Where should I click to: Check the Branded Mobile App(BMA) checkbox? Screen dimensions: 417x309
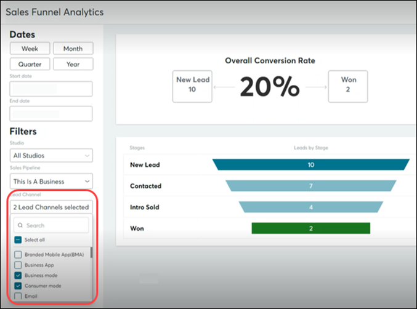tap(18, 255)
